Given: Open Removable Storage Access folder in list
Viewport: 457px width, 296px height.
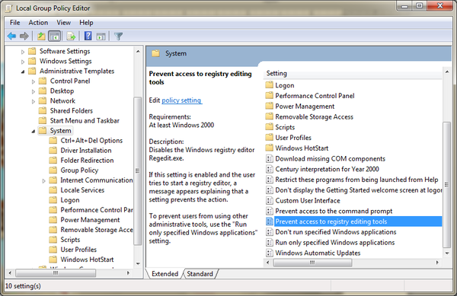Looking at the screenshot, I should 314,116.
